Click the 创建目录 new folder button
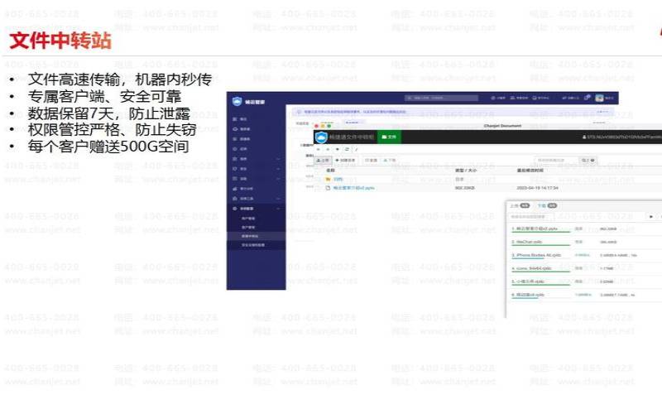This screenshot has height=414, width=662. click(x=345, y=161)
